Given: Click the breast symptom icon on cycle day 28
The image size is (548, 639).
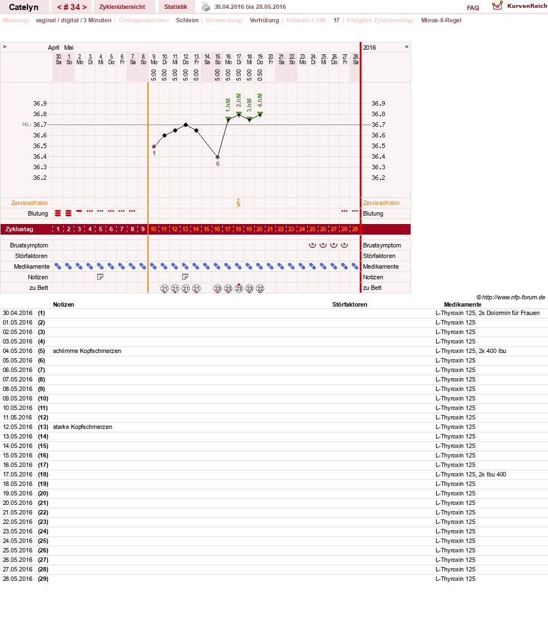Looking at the screenshot, I should point(344,245).
